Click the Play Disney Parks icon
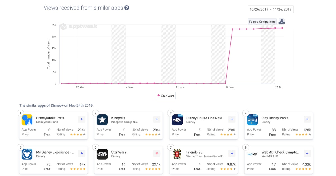The height and width of the screenshot is (176, 336). [x=252, y=120]
